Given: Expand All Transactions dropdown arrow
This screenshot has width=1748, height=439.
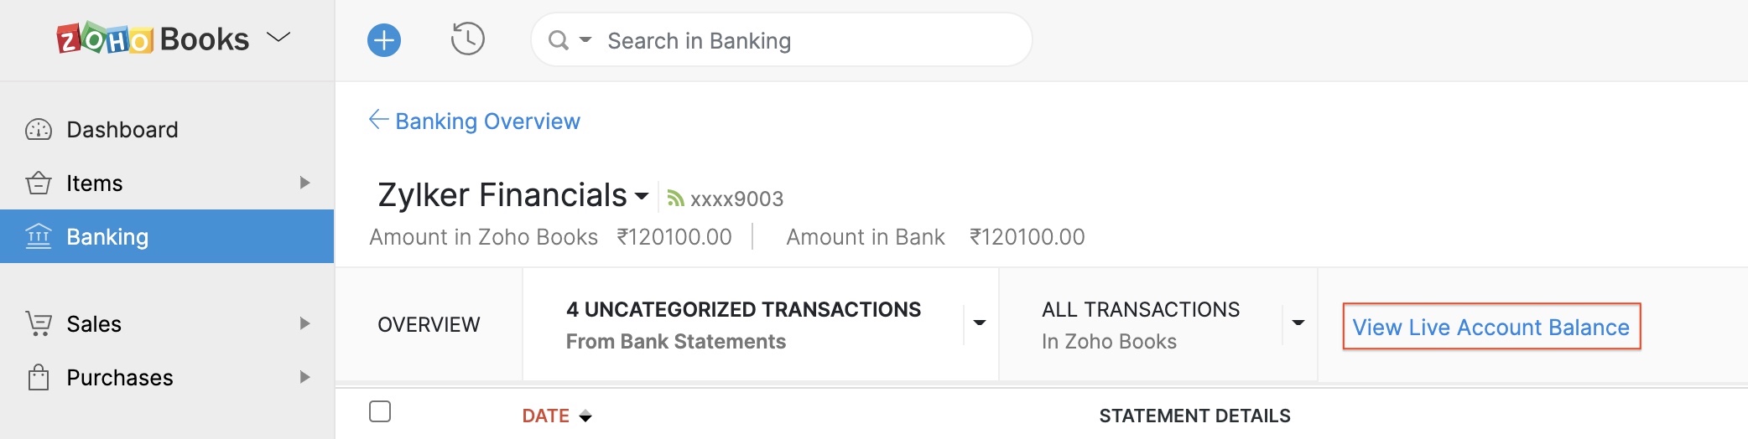Looking at the screenshot, I should tap(1298, 323).
